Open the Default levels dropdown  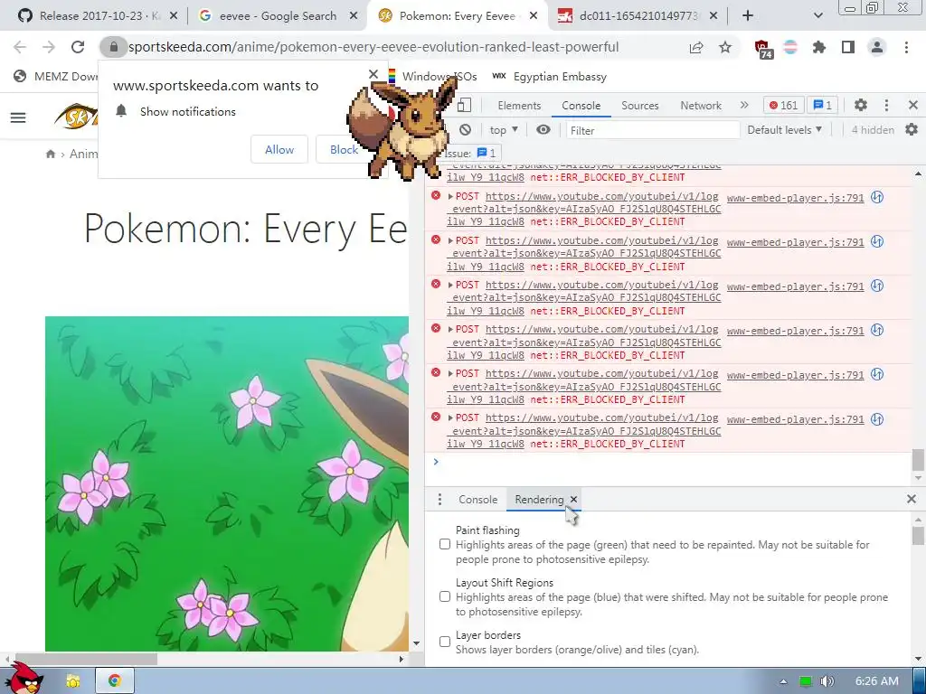pos(784,130)
